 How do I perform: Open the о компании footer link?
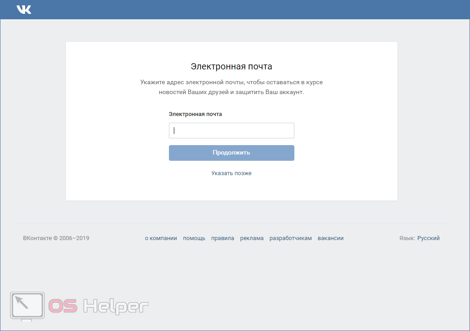pyautogui.click(x=161, y=238)
